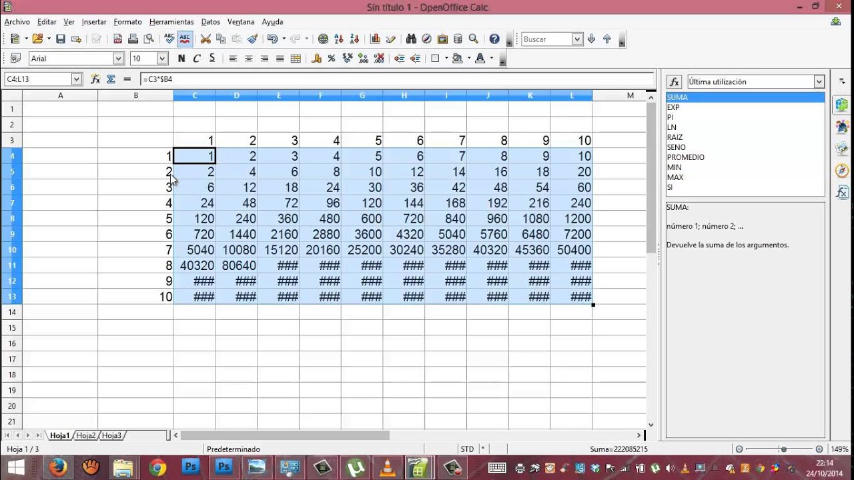Image resolution: width=854 pixels, height=480 pixels.
Task: Align cell text right
Action: pyautogui.click(x=264, y=59)
